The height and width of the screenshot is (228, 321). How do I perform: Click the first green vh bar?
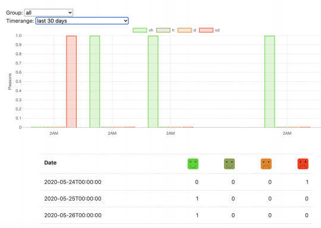coord(95,81)
